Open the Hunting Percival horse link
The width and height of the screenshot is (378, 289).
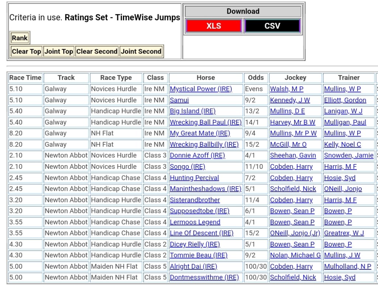(194, 178)
